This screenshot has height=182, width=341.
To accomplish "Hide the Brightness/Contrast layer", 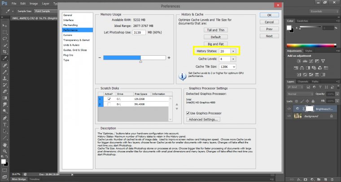I will (289, 109).
